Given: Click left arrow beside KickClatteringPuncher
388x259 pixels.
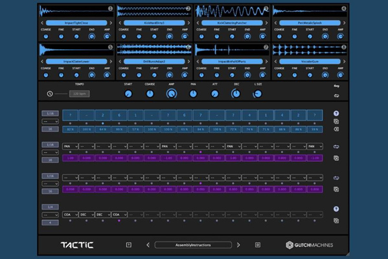Looking at the screenshot, I should [x=198, y=23].
